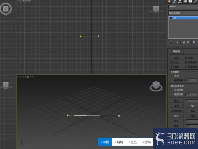The image size is (198, 149).
Task: Choose IME candidate 2 妈妈
Action: click(x=119, y=142)
